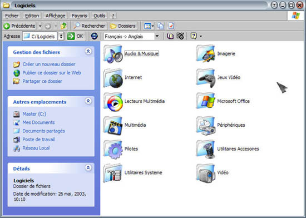Go up one folder level
306x218 pixels.
64,26
